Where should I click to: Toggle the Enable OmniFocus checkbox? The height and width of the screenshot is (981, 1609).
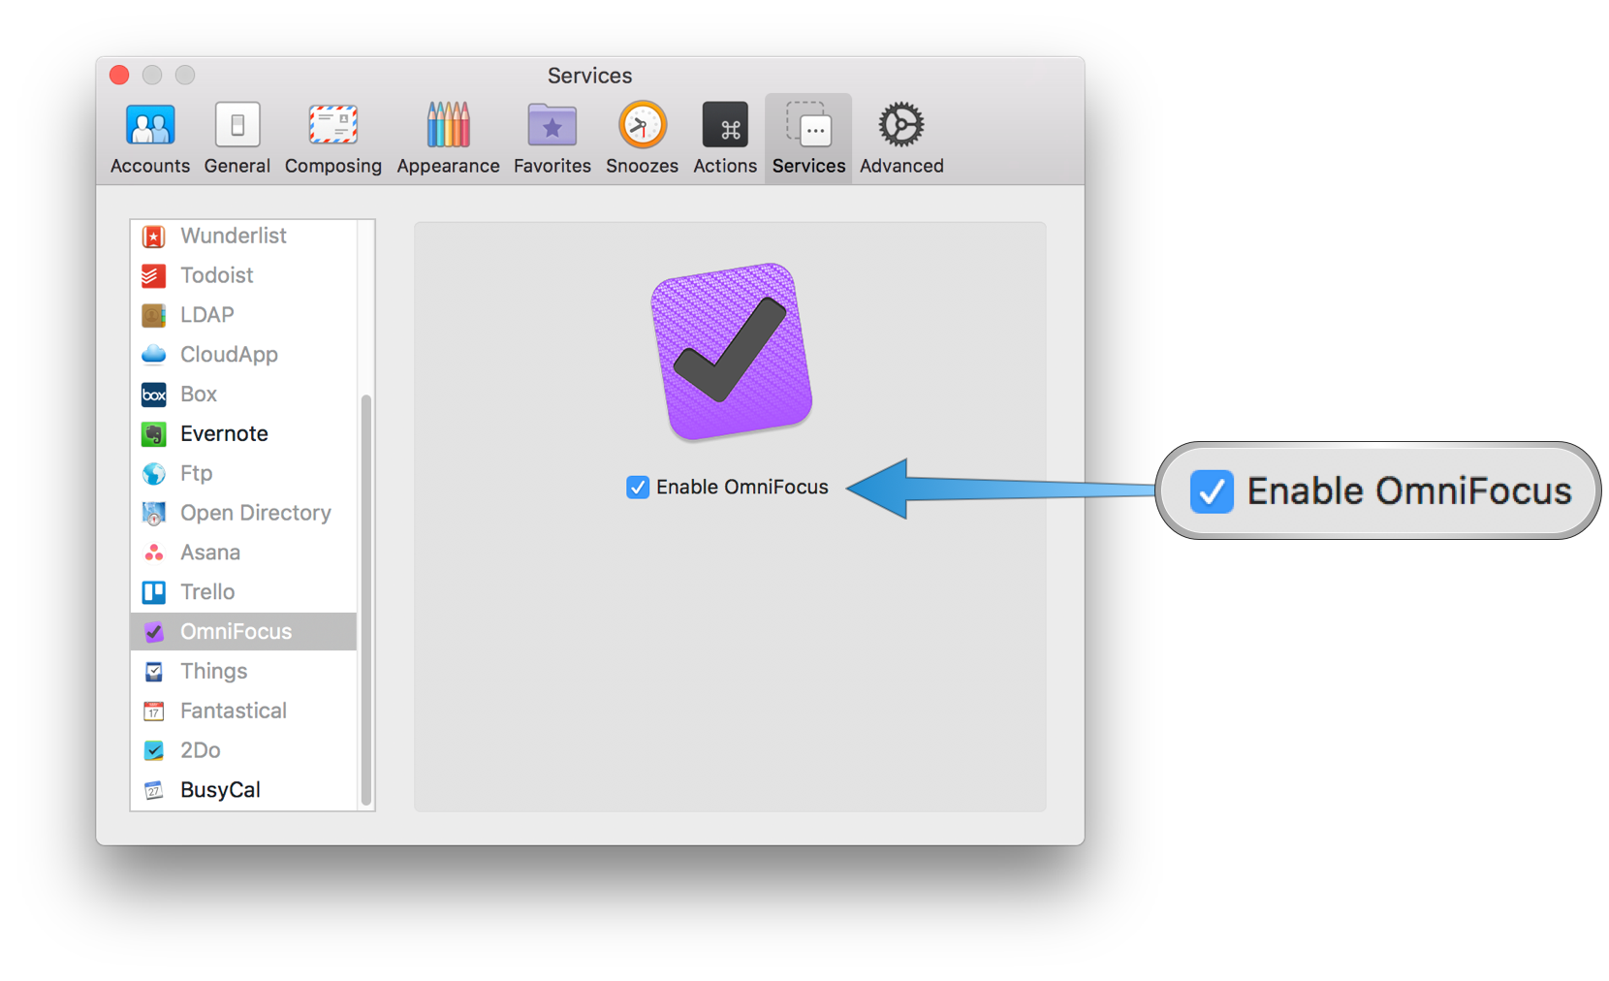click(x=637, y=488)
